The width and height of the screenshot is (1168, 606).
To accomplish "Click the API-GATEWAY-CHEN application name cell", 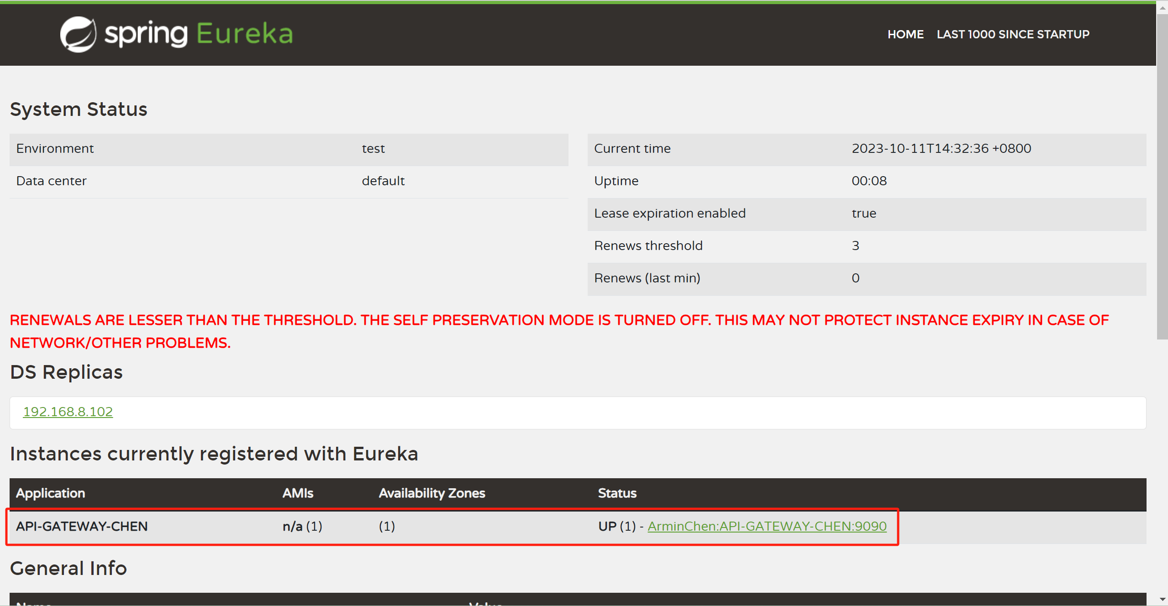I will point(82,527).
